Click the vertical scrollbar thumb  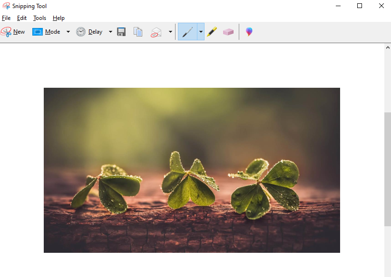387,168
